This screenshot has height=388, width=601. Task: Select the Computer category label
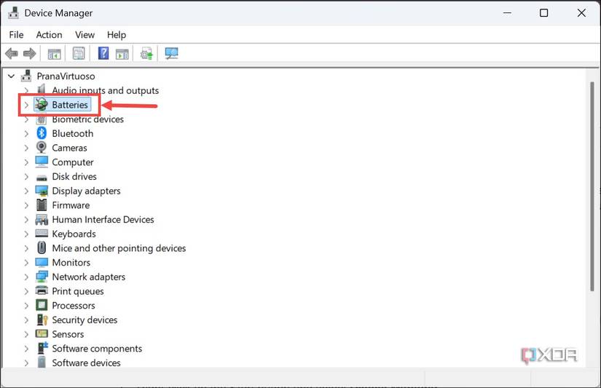pyautogui.click(x=73, y=162)
